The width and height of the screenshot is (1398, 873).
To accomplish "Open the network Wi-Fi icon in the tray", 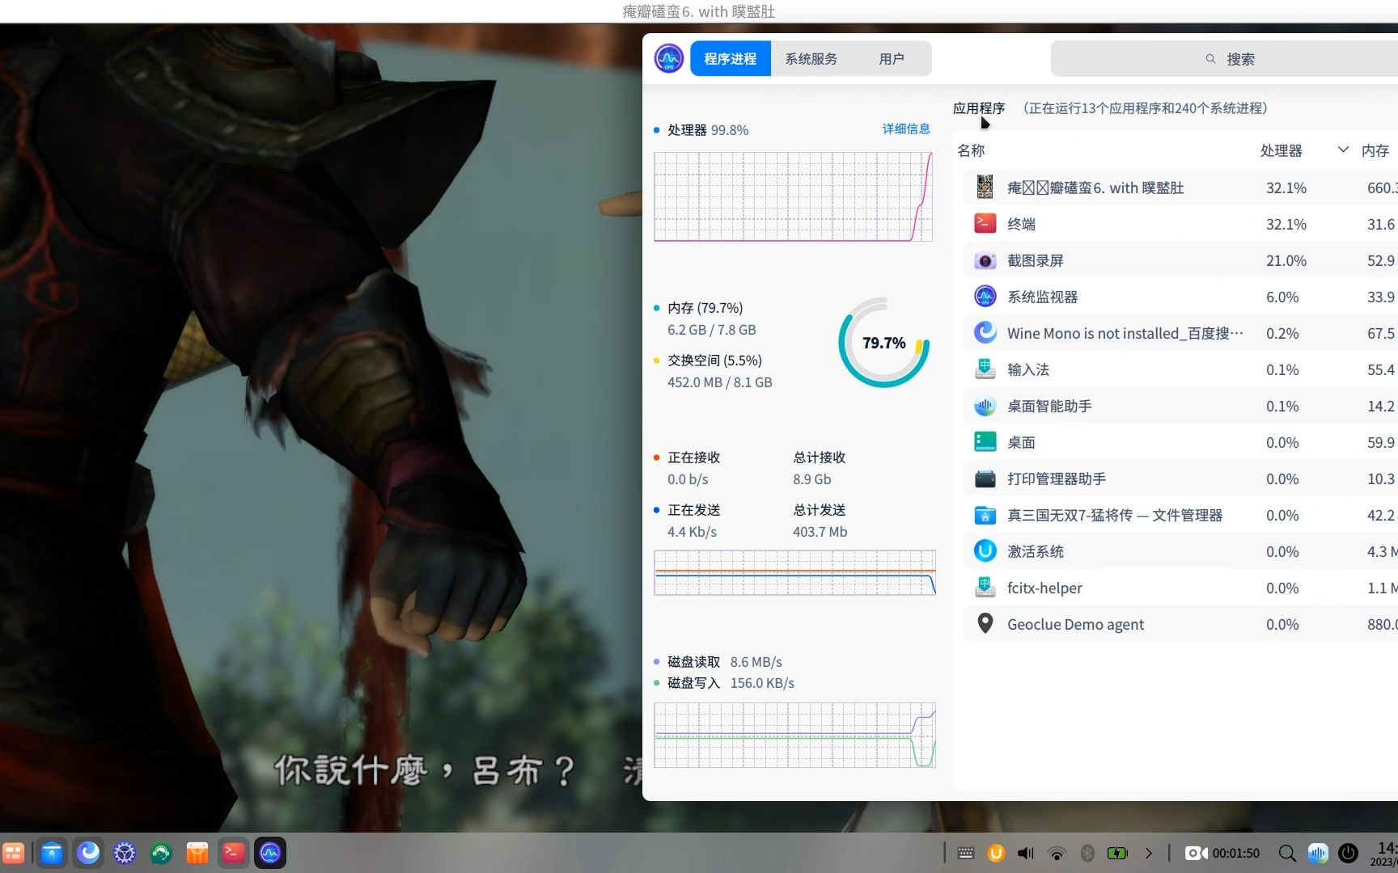I will pyautogui.click(x=1056, y=853).
